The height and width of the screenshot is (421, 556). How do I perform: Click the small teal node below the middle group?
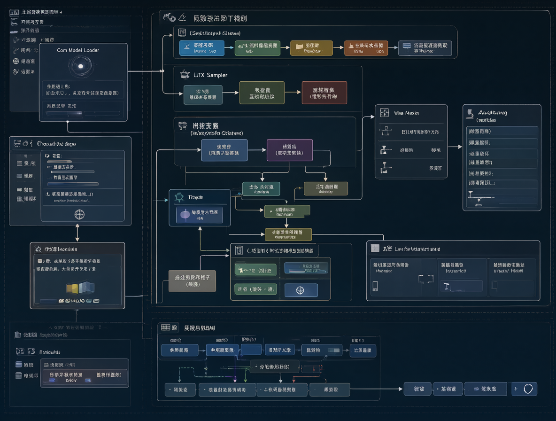click(262, 189)
